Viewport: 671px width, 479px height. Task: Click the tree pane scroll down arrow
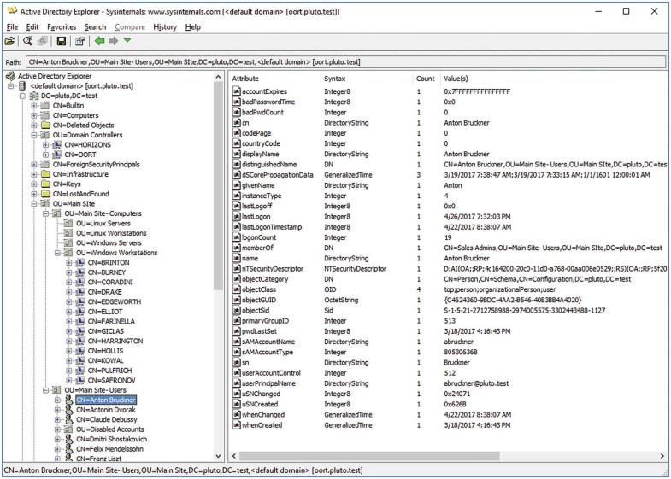coord(218,456)
